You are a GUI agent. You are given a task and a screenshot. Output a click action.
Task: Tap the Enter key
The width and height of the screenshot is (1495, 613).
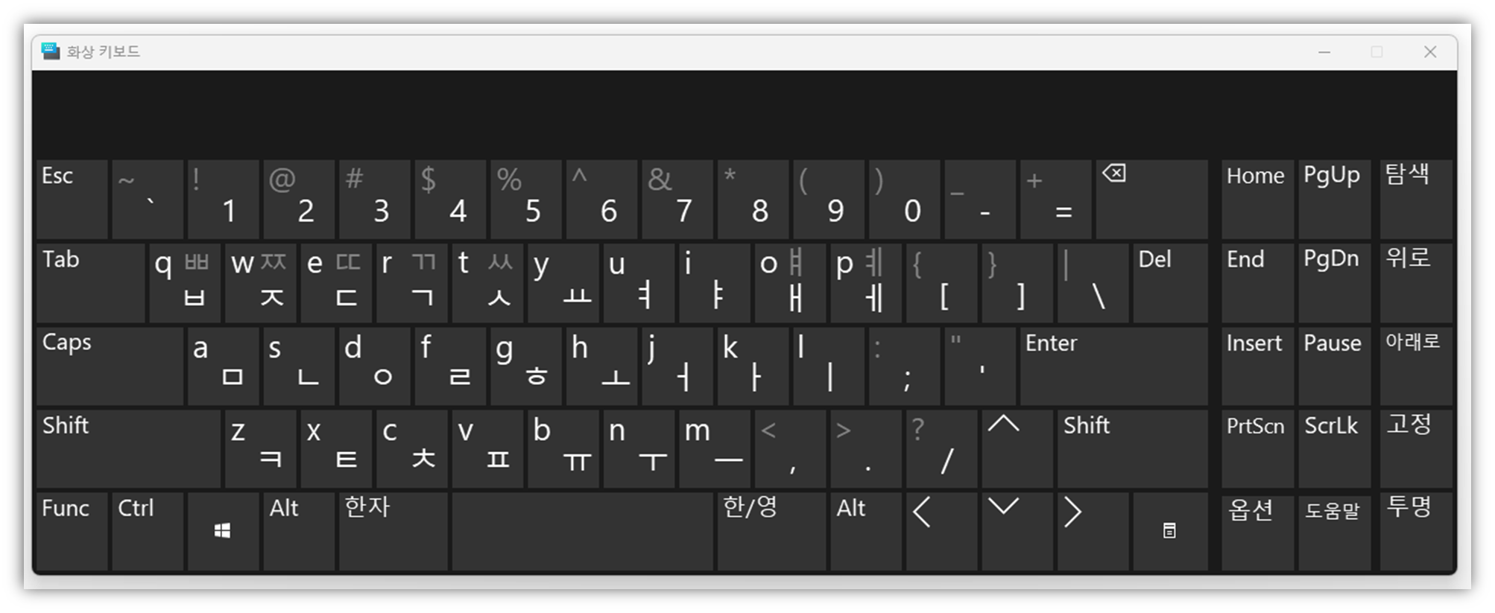(x=1113, y=366)
